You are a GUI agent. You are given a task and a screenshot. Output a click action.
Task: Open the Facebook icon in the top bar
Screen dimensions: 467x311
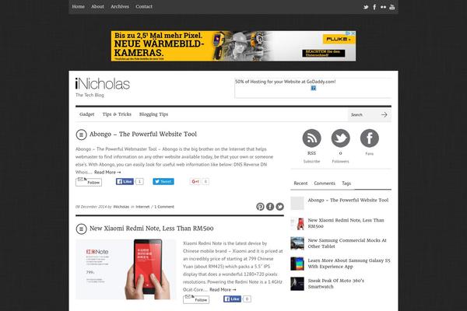click(374, 7)
